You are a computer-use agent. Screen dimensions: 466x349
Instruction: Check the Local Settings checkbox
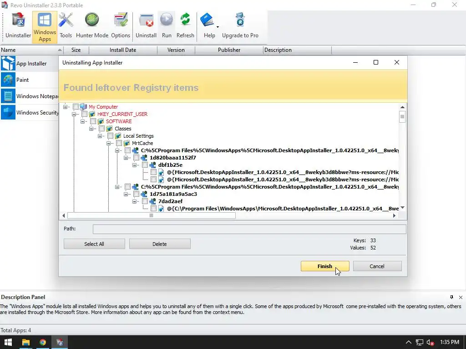click(x=110, y=136)
